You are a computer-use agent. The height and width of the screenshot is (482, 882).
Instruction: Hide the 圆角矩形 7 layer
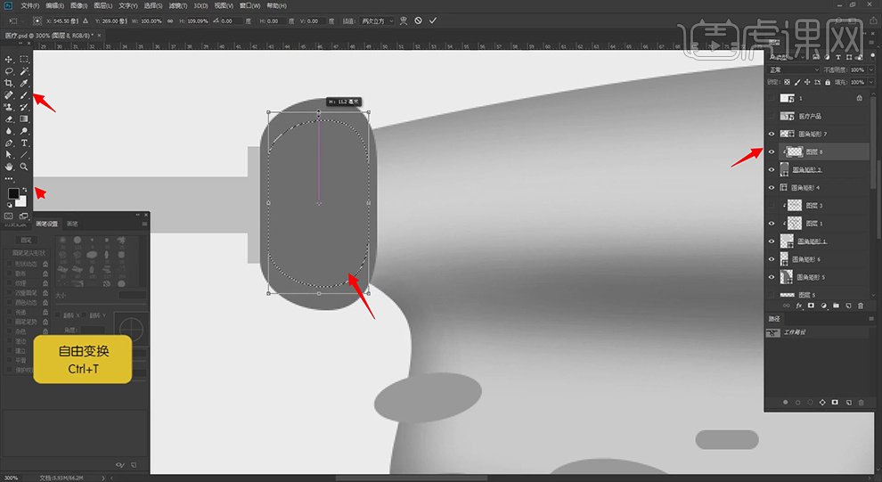click(772, 134)
